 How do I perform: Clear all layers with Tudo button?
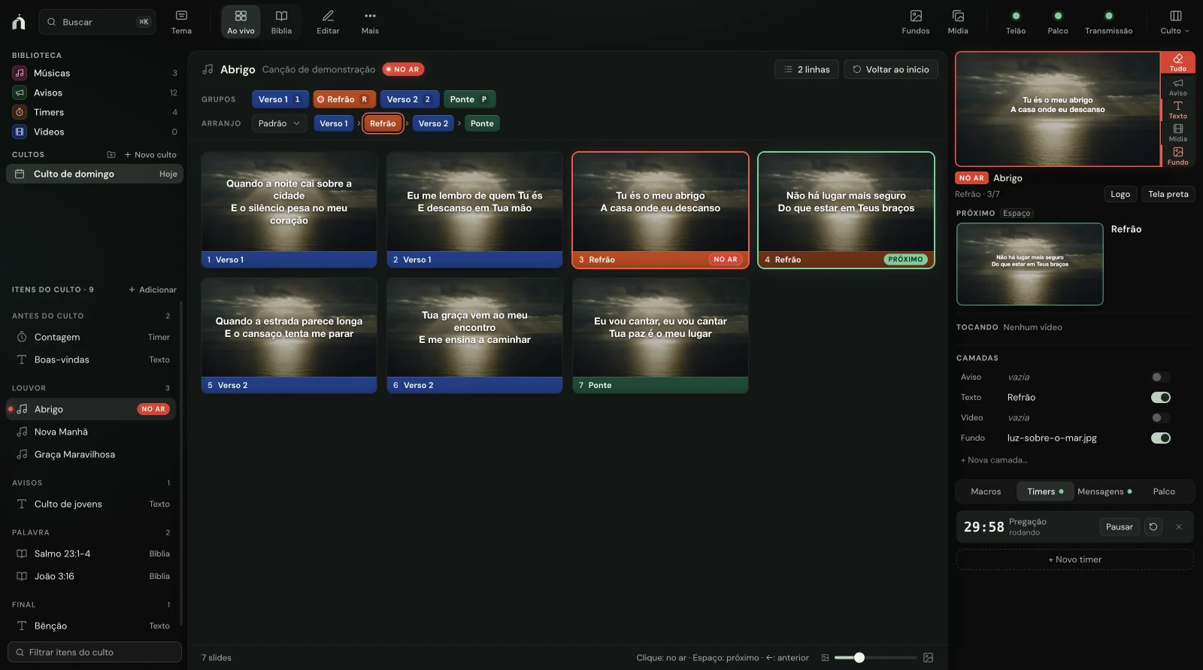1178,62
